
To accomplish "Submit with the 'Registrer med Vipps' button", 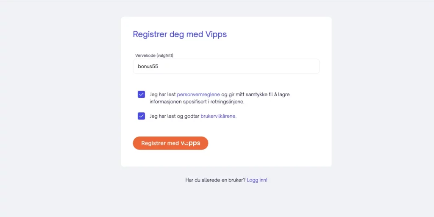I will (170, 143).
